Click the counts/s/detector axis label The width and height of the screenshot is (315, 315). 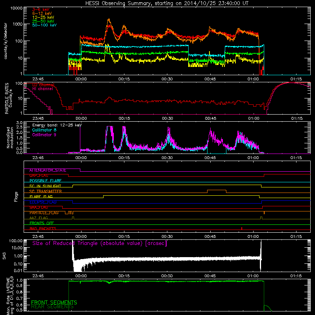click(x=6, y=41)
